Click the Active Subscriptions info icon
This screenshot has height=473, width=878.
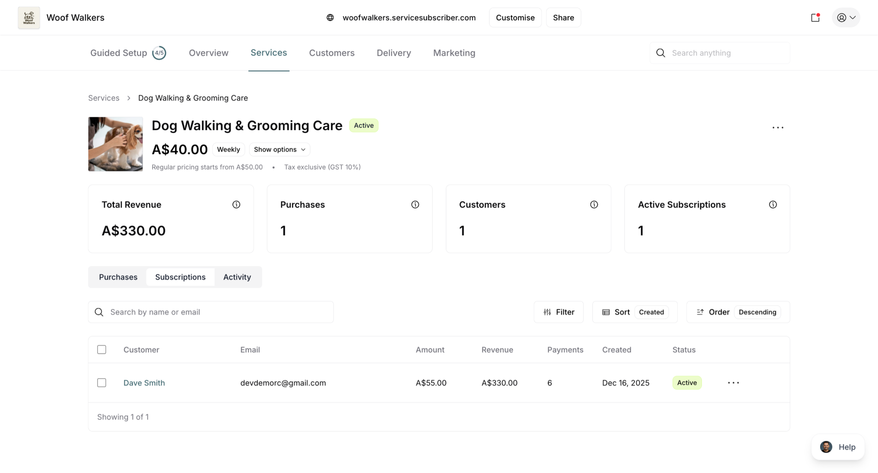click(773, 205)
